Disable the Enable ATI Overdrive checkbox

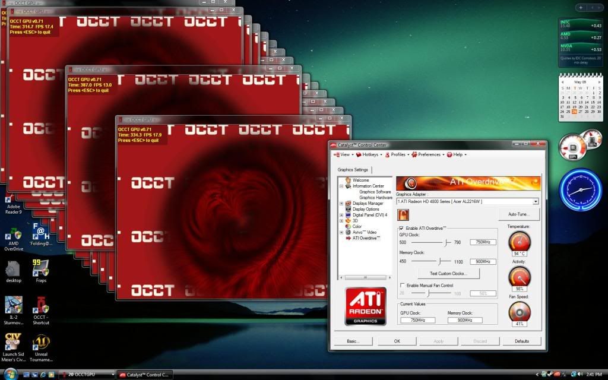(401, 229)
